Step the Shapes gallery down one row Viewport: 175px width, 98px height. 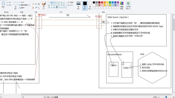tap(66, 5)
